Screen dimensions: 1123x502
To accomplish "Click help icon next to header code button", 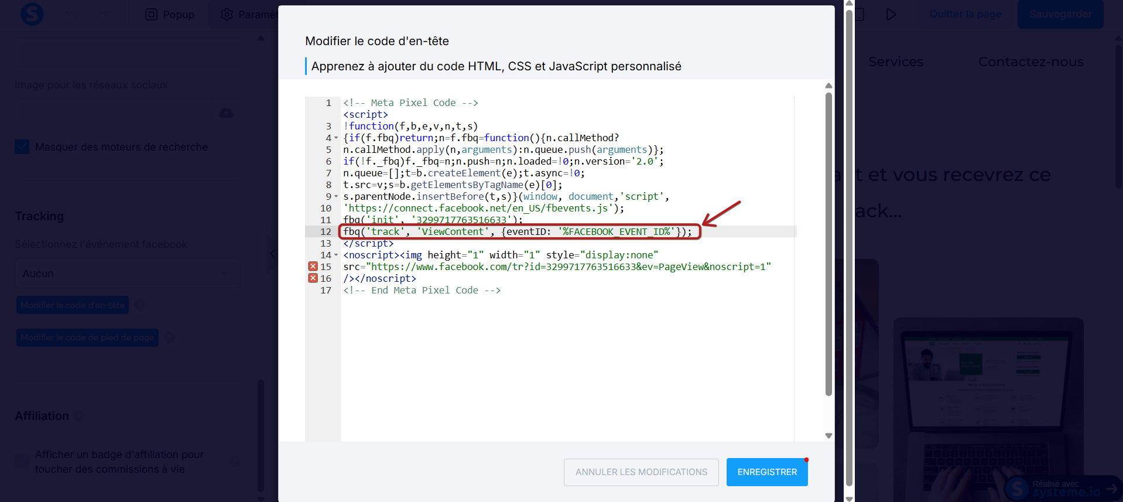I will click(x=139, y=305).
